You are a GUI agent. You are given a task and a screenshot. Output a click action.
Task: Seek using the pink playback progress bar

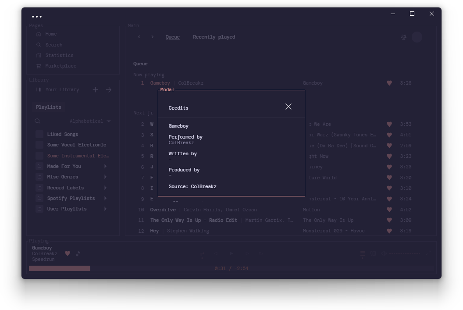pyautogui.click(x=59, y=268)
